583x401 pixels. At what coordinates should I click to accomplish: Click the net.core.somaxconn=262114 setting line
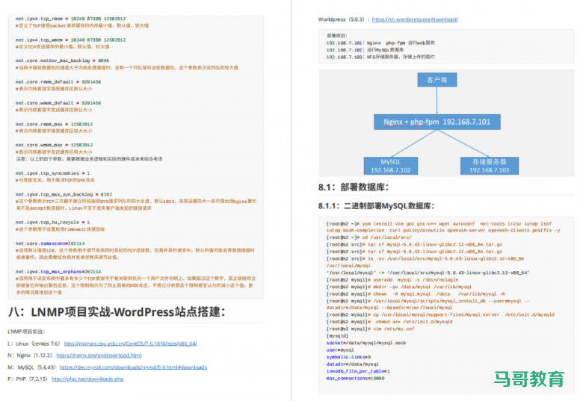[52, 243]
